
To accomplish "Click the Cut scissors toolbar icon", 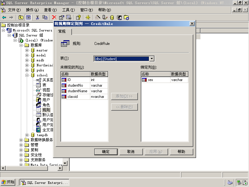I will pyautogui.click(x=37, y=17).
